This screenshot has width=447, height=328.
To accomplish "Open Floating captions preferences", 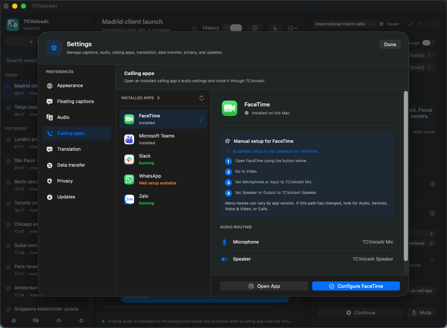I will pos(77,102).
